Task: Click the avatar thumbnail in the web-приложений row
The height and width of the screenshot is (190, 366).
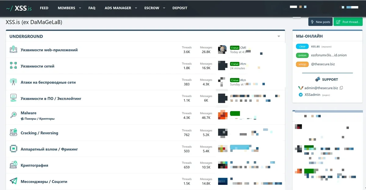Action: (x=222, y=50)
